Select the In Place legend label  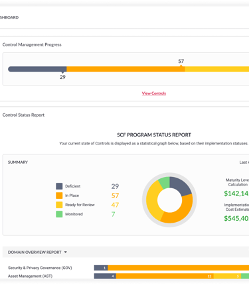click(x=72, y=196)
